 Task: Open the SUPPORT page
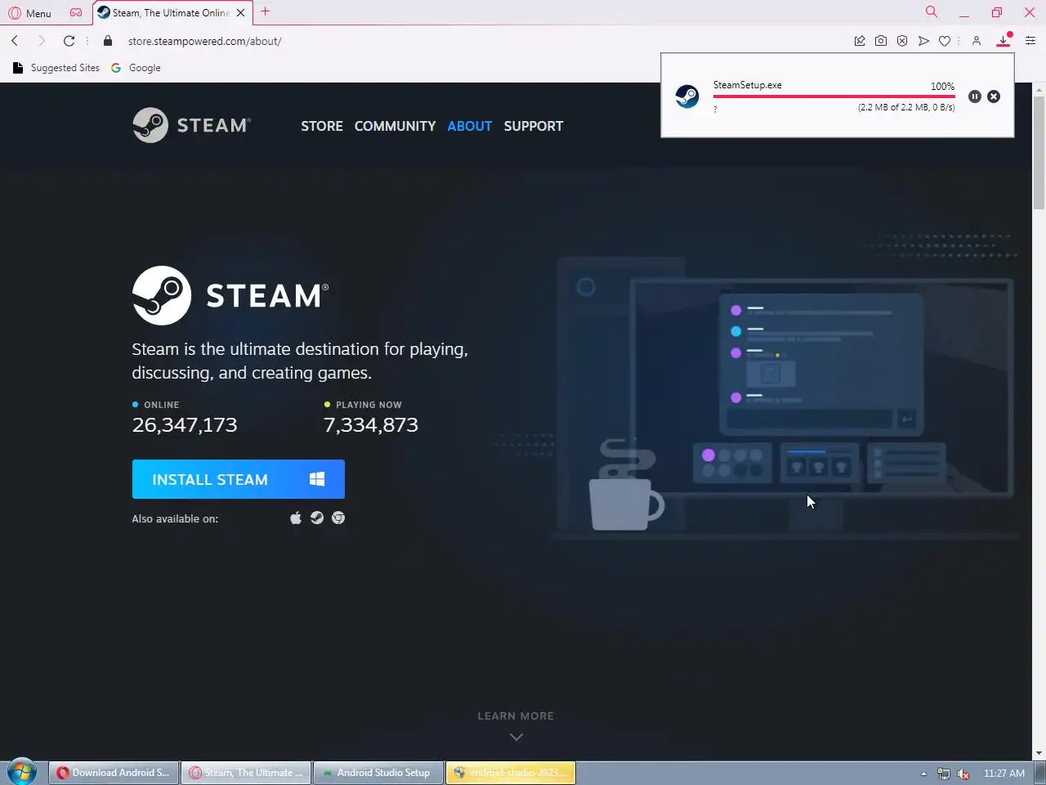pos(534,126)
